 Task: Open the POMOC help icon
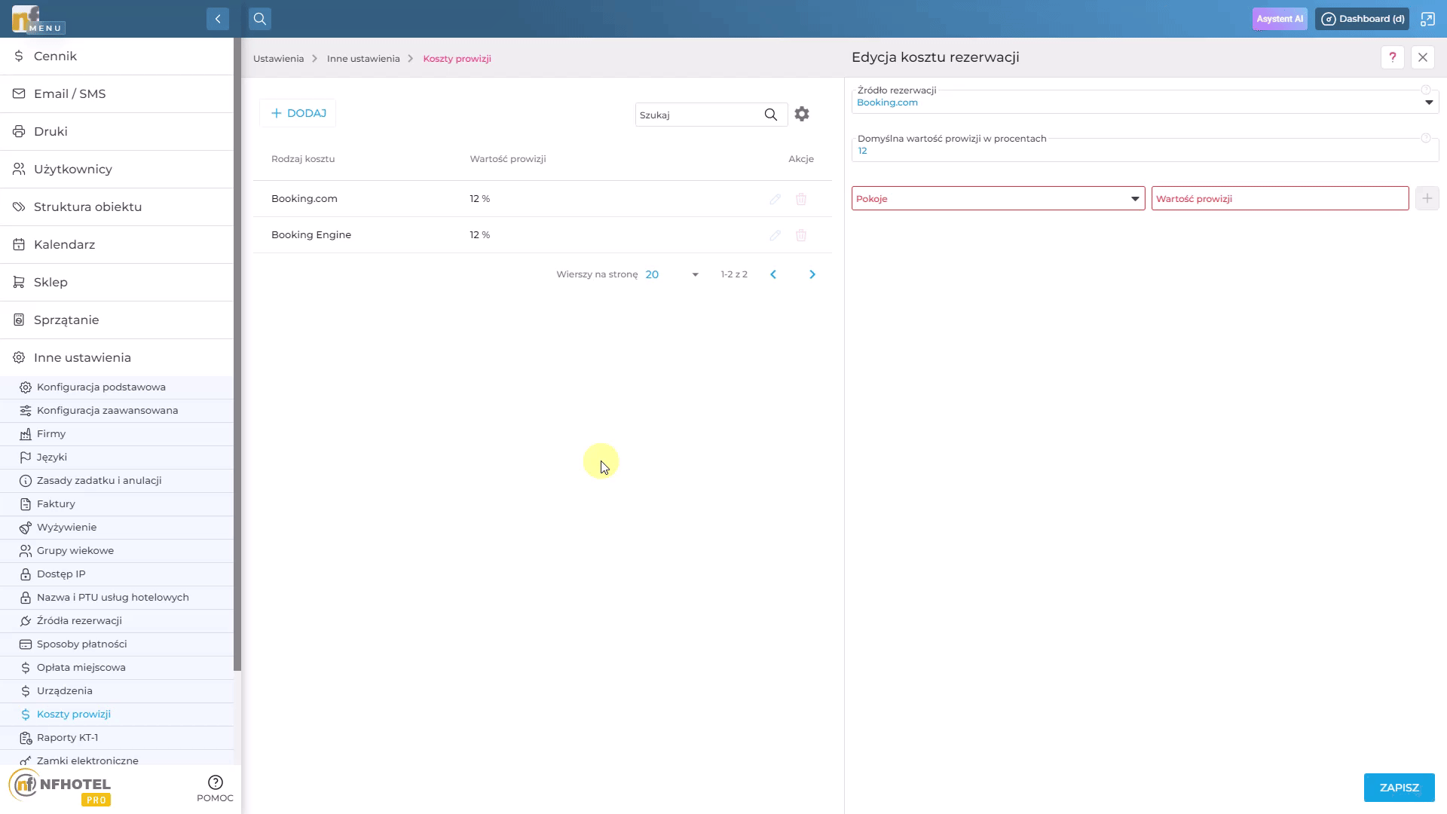pos(216,782)
